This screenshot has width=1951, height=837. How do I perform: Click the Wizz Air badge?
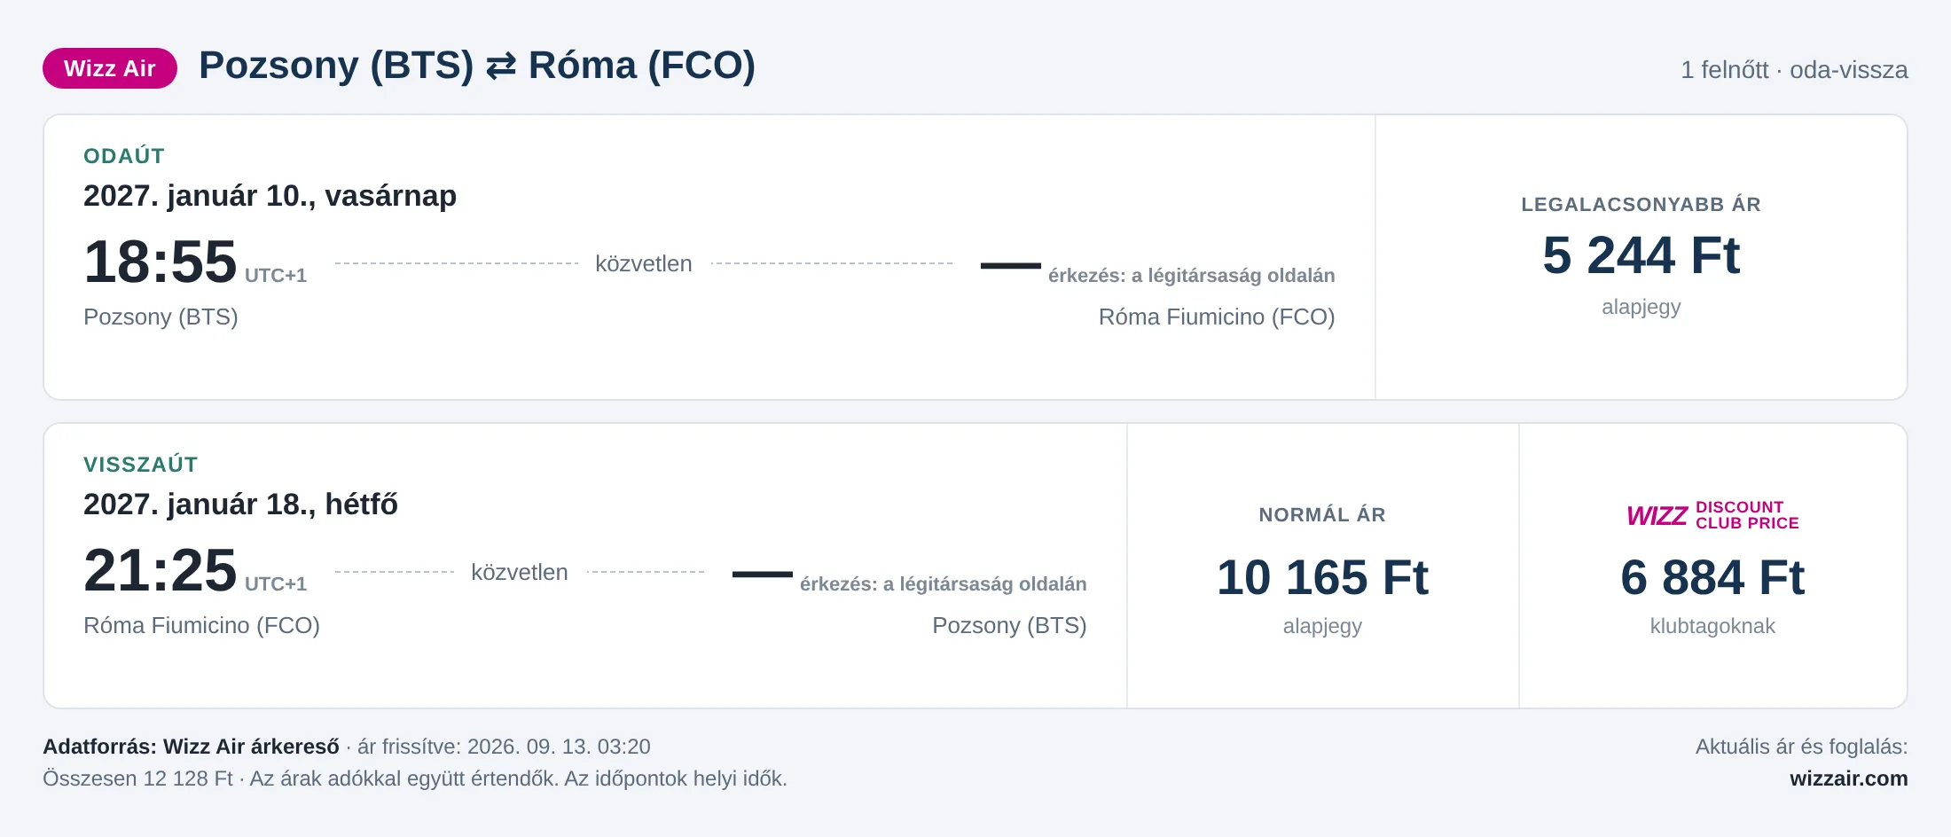tap(110, 68)
